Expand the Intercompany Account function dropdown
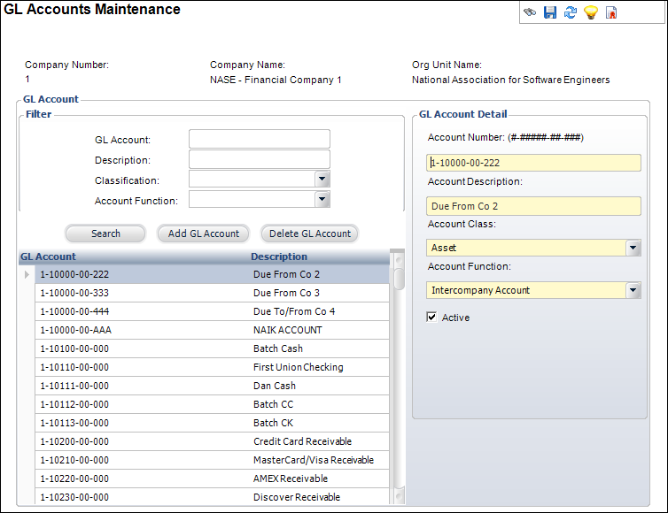 [633, 290]
